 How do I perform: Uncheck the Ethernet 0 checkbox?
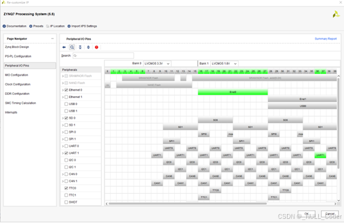66,90
